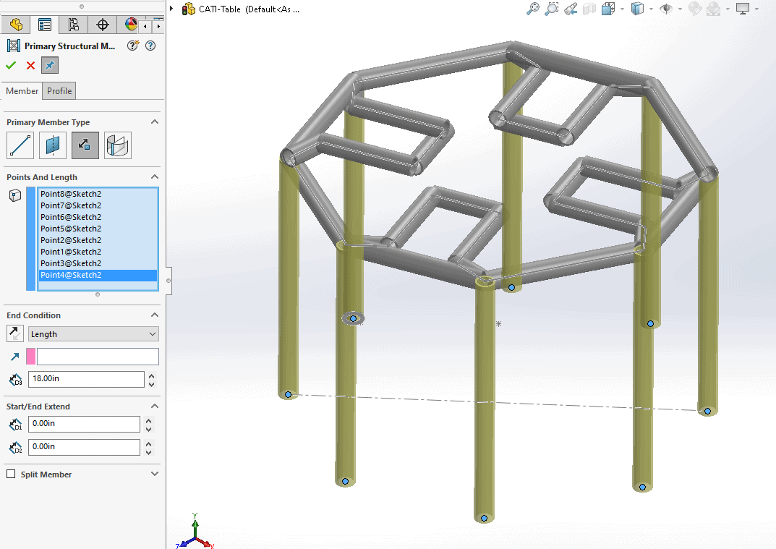
Task: Open Hide/Show Items dropdown arrow
Action: click(680, 9)
